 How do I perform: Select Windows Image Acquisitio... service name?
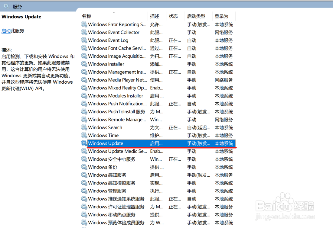click(117, 56)
